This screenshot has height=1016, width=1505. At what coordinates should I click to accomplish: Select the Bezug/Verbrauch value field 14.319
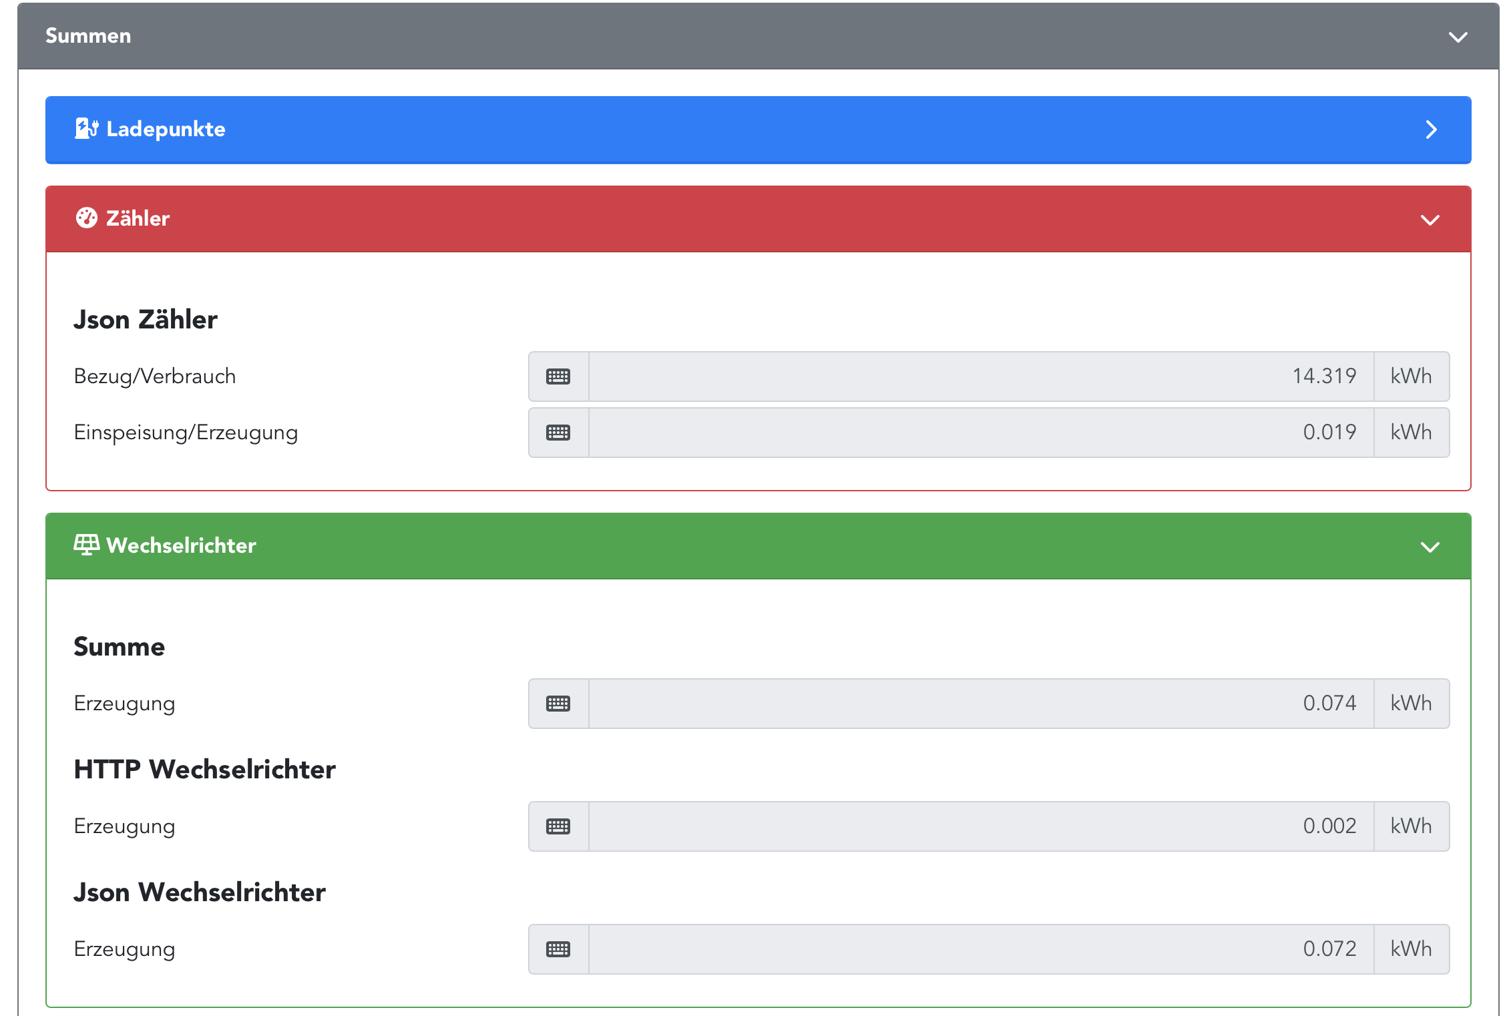pos(981,376)
